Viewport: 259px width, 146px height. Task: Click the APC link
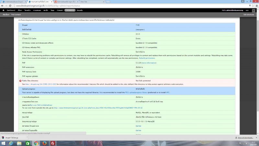[x=168, y=92]
